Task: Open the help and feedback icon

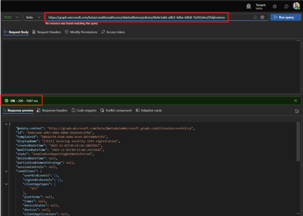Action: [286, 6]
